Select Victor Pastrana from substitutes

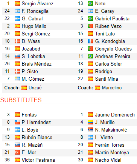tap(38, 160)
